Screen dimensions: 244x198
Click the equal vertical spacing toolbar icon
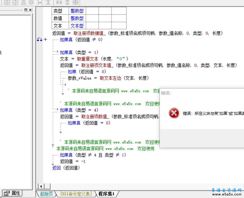point(48,3)
